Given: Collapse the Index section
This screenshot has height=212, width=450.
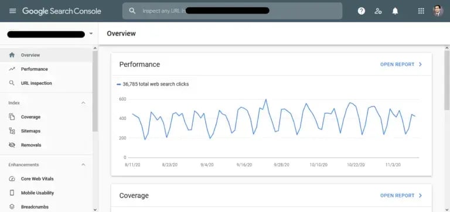Looking at the screenshot, I should tap(83, 102).
